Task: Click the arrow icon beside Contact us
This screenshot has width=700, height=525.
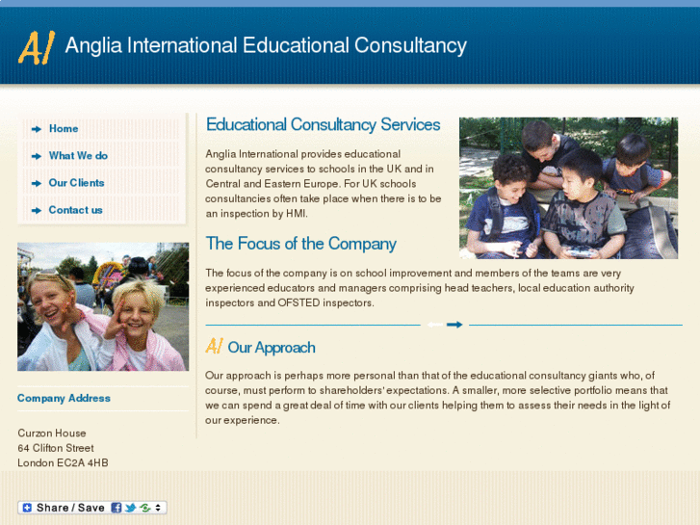Action: coord(37,210)
